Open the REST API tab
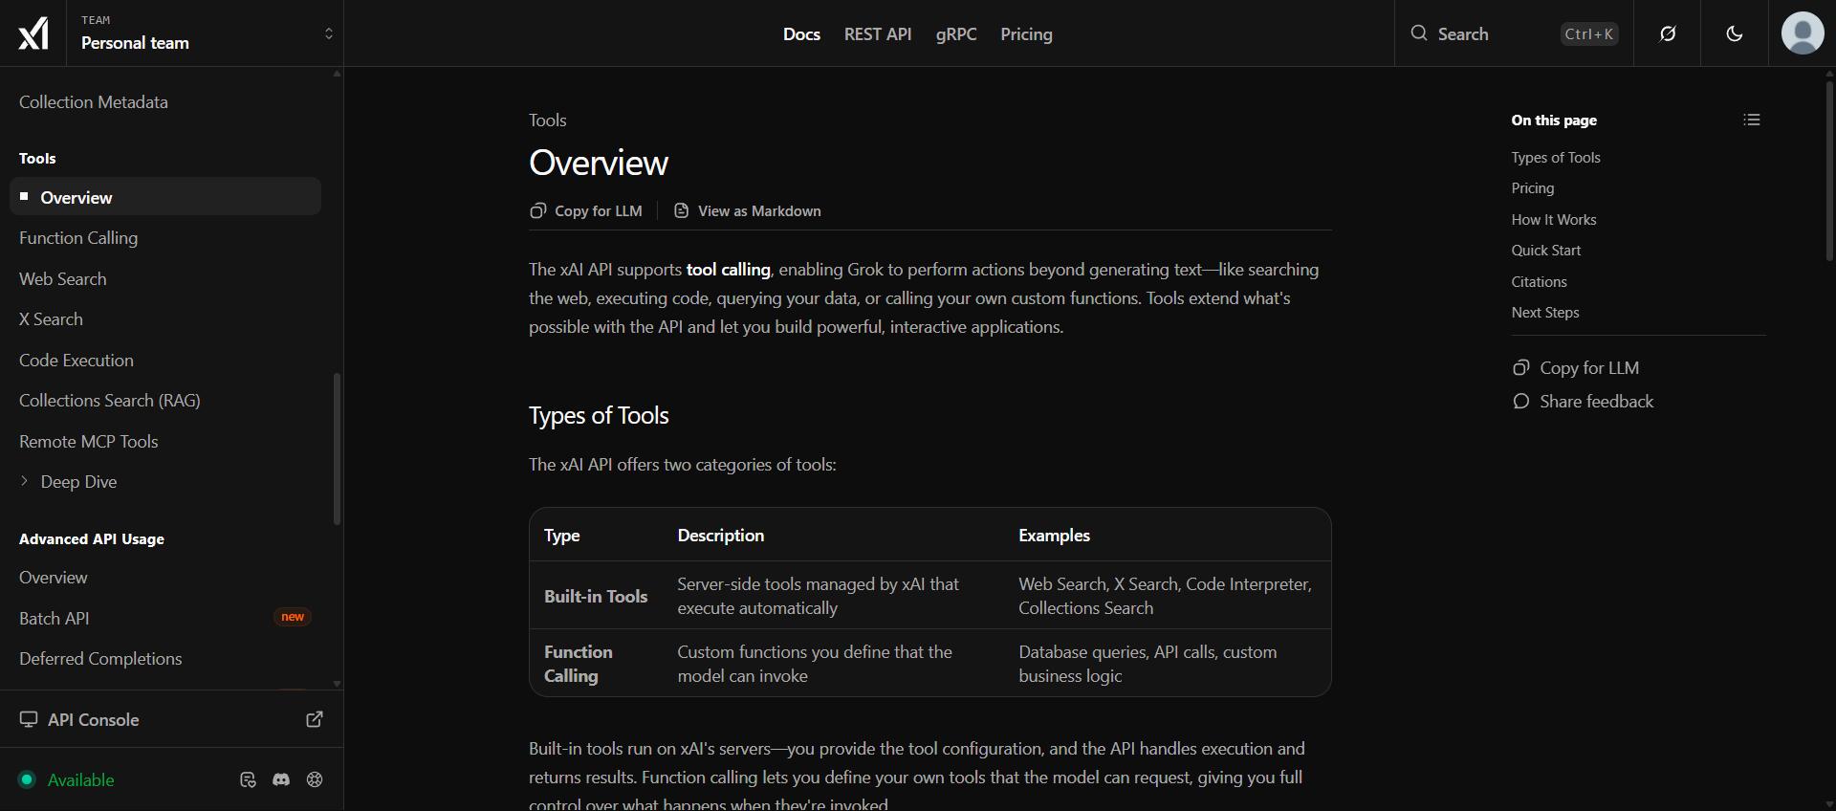The width and height of the screenshot is (1836, 811). point(878,34)
